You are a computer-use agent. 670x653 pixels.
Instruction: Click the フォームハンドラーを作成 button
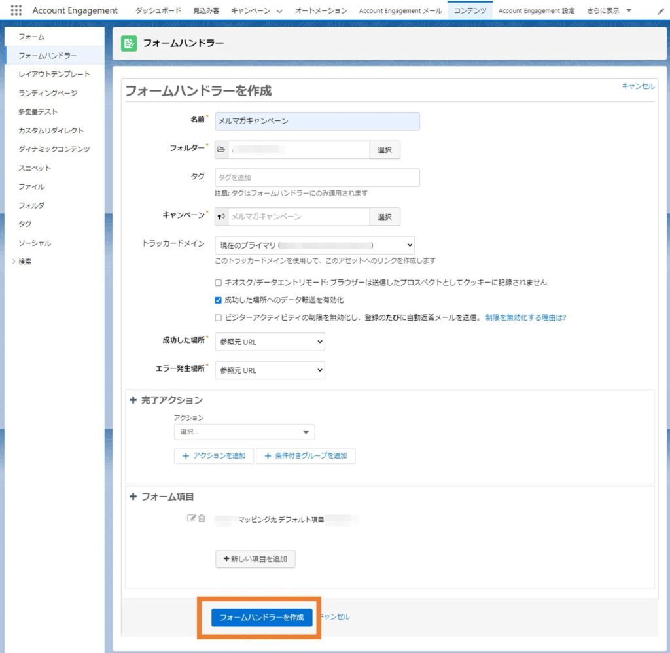pos(262,617)
